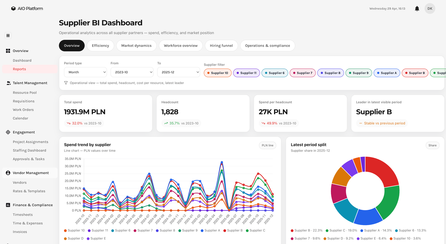Image resolution: width=446 pixels, height=244 pixels.
Task: Click Supplier D · 9.2% donut legend entry
Action: (x=338, y=239)
